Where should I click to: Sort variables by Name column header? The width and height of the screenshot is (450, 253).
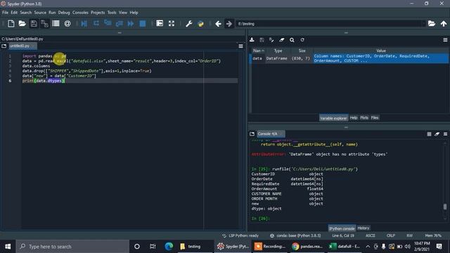pyautogui.click(x=258, y=51)
